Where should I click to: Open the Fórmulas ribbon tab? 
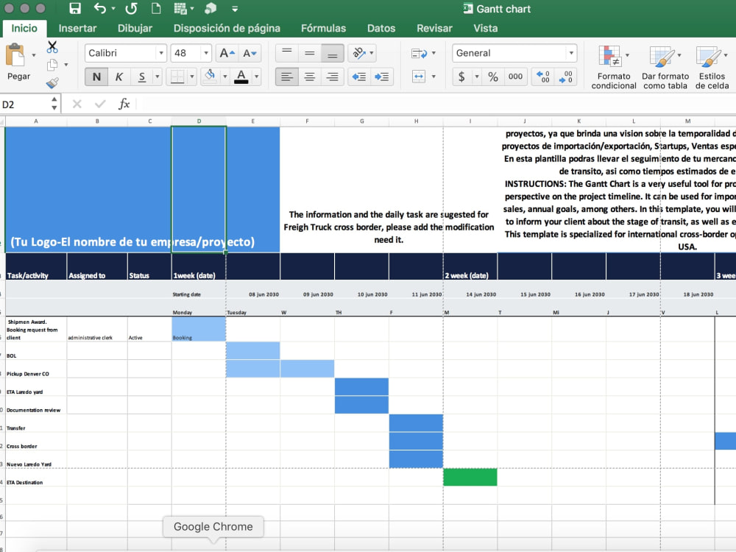click(323, 28)
